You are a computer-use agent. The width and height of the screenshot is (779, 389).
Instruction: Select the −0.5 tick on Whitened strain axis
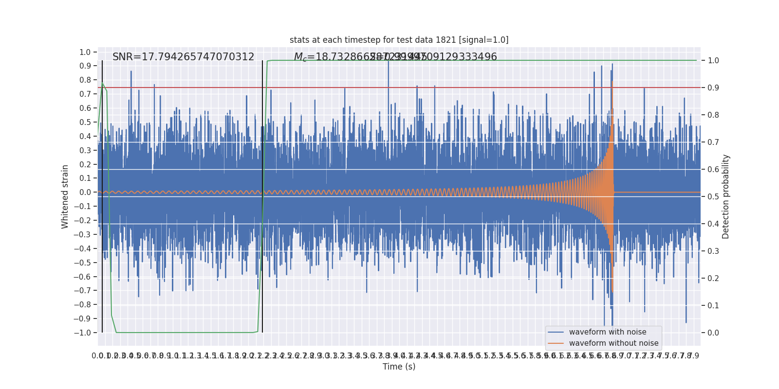82,263
